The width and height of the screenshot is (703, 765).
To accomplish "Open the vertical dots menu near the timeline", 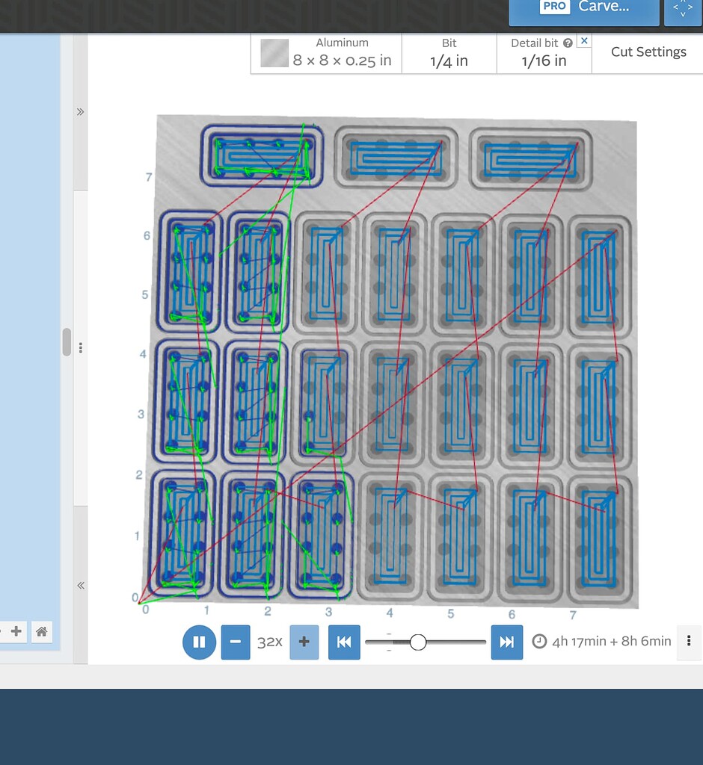I will [689, 641].
